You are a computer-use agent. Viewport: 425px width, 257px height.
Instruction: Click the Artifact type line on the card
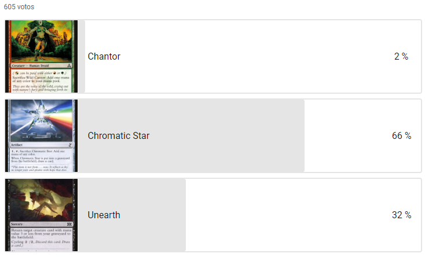pyautogui.click(x=41, y=145)
